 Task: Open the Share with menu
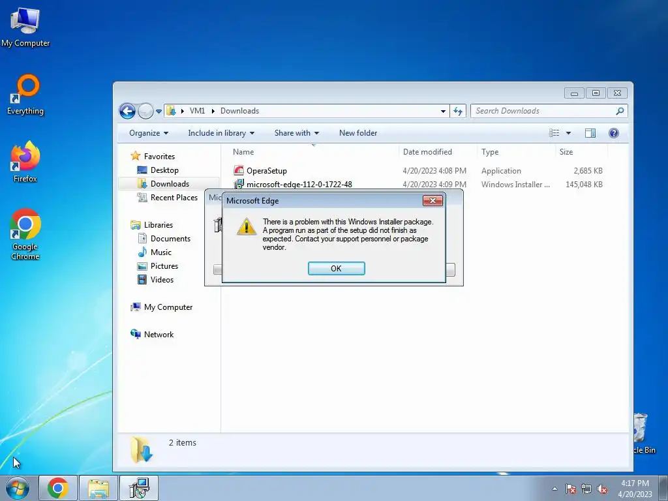click(297, 133)
